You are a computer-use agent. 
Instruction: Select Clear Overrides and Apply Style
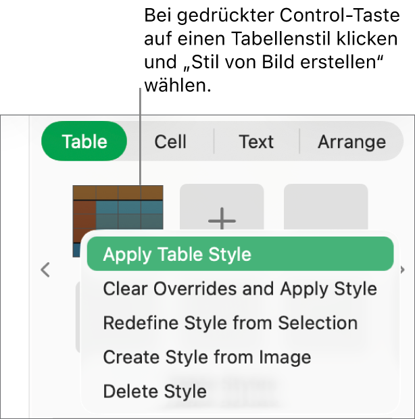point(240,289)
